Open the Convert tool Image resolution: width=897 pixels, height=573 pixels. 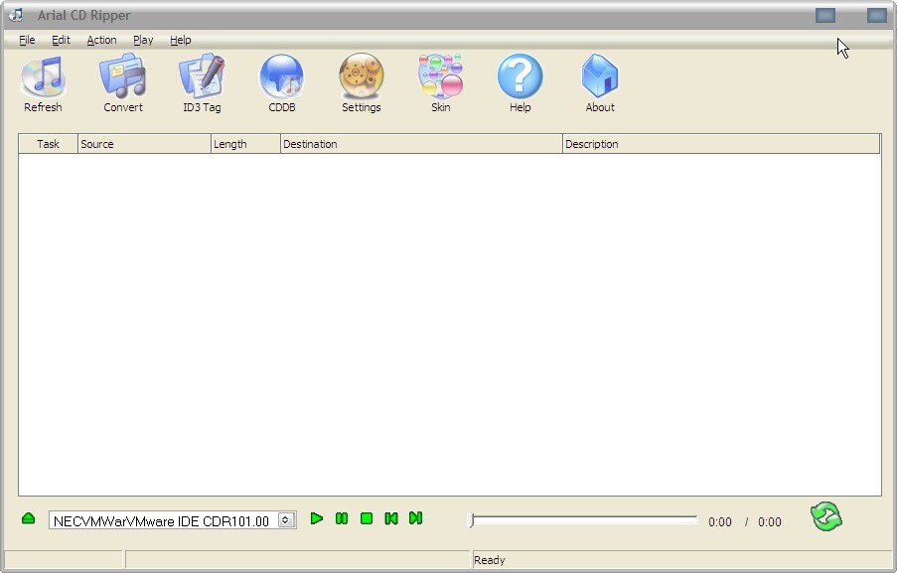point(123,82)
